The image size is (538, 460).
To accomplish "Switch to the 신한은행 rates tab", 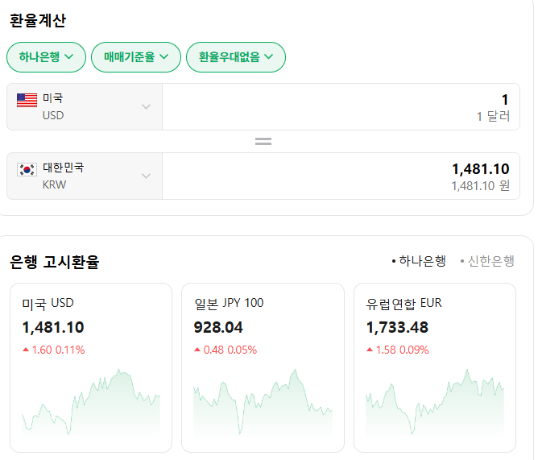I will (487, 260).
